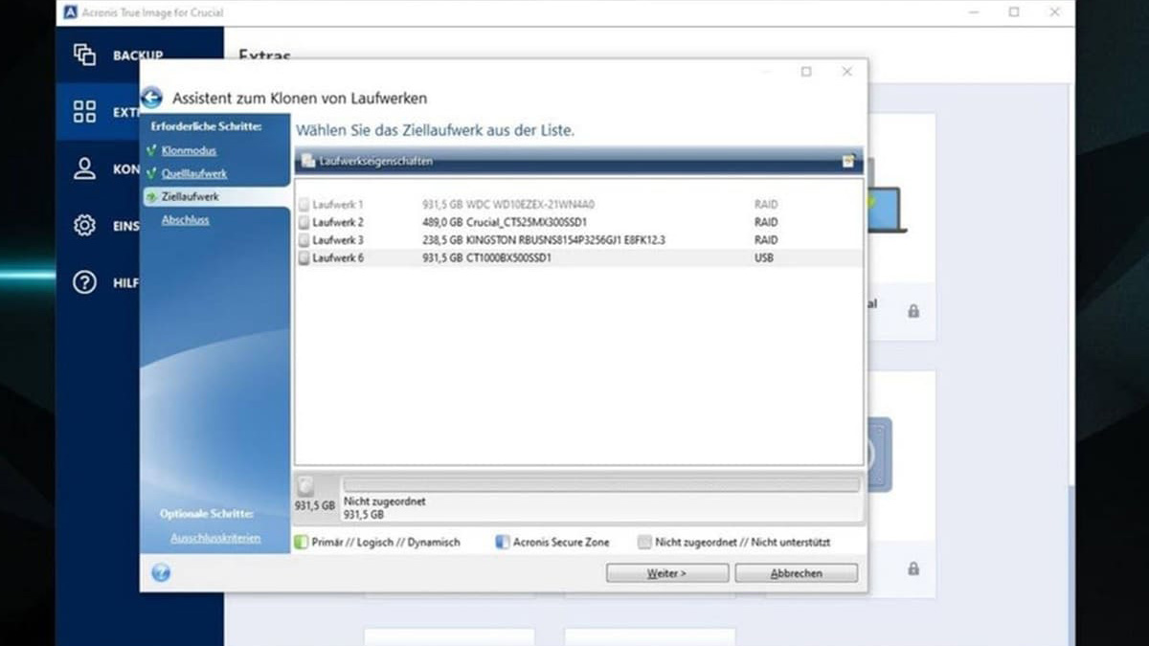1149x646 pixels.
Task: Select row Laufwerk 6 CT1000BX500SSD1
Action: [579, 258]
